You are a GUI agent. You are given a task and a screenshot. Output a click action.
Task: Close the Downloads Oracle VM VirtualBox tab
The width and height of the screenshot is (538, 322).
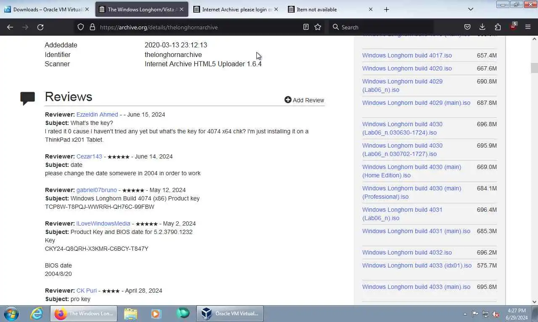click(87, 9)
